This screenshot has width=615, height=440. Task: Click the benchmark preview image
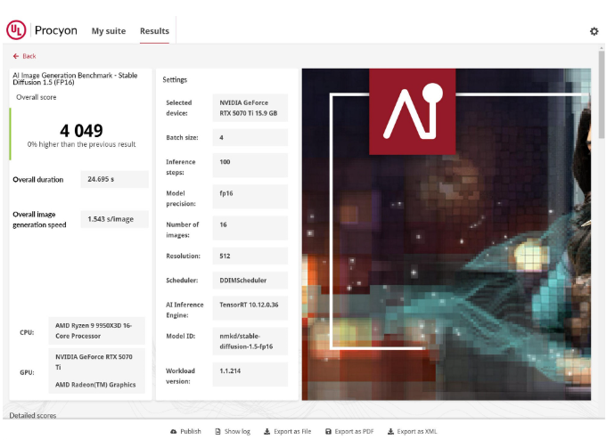447,234
